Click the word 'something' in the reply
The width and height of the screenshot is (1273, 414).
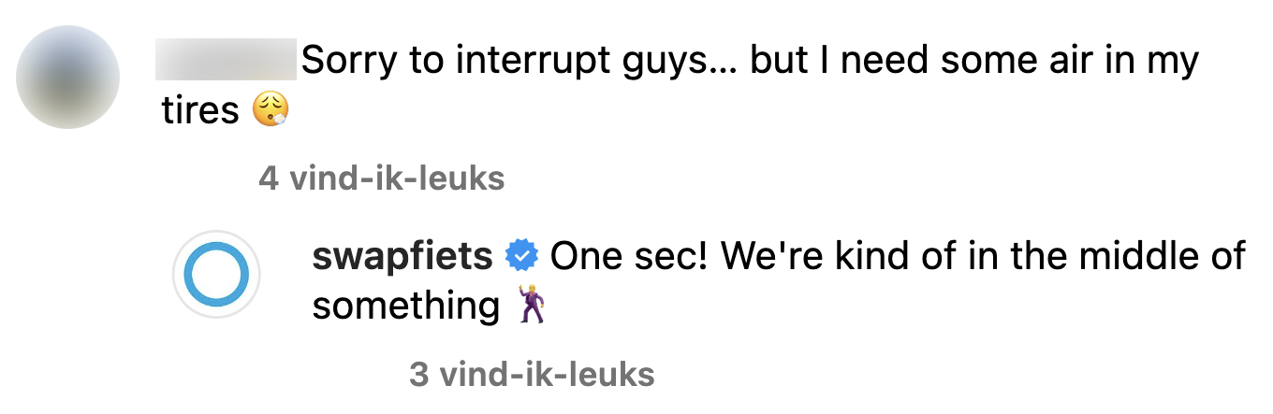point(406,307)
